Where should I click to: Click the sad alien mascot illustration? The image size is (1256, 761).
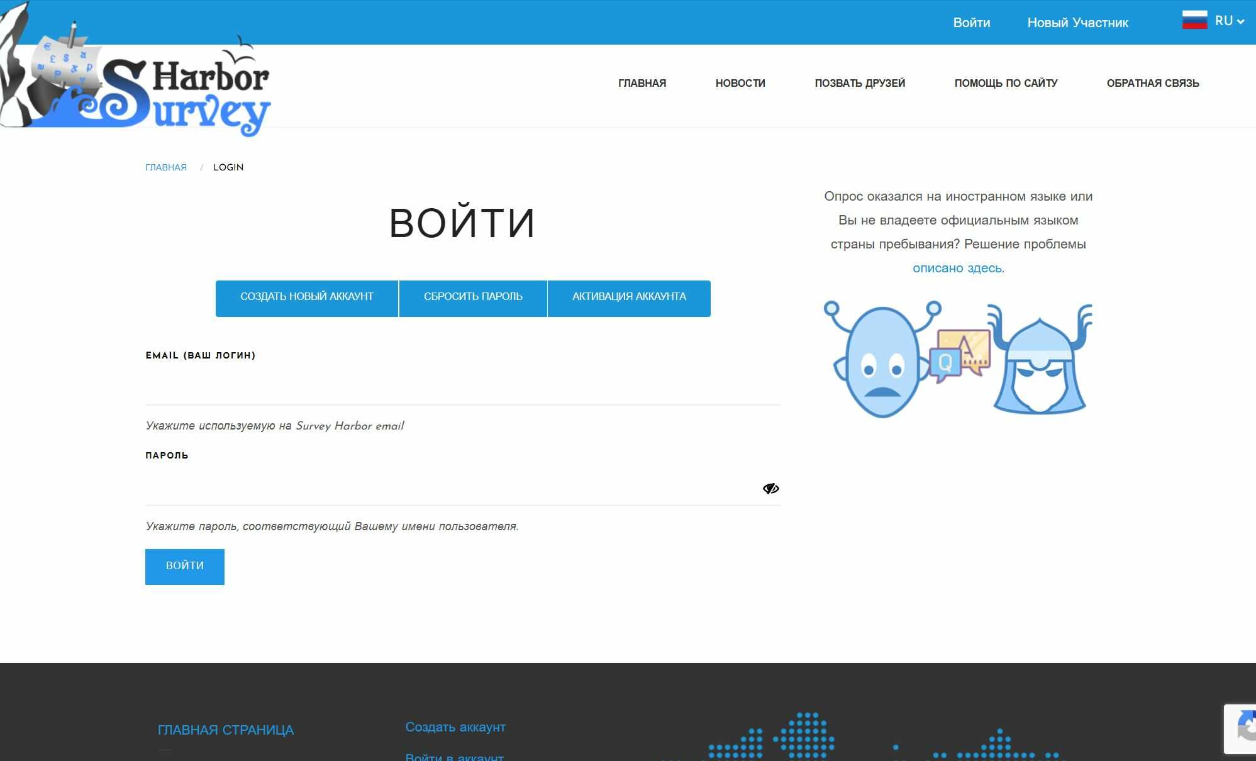click(882, 361)
